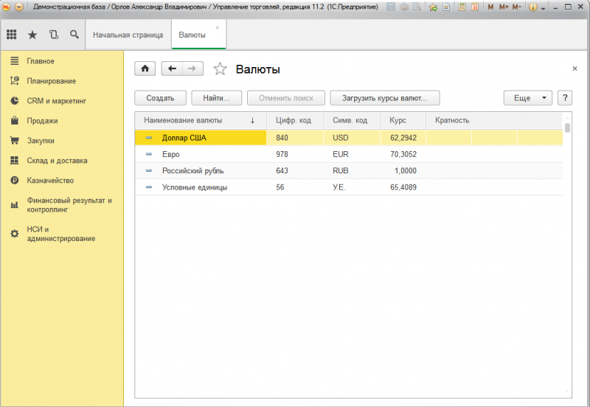The image size is (590, 407).
Task: Select the Доллар США row
Action: (349, 138)
